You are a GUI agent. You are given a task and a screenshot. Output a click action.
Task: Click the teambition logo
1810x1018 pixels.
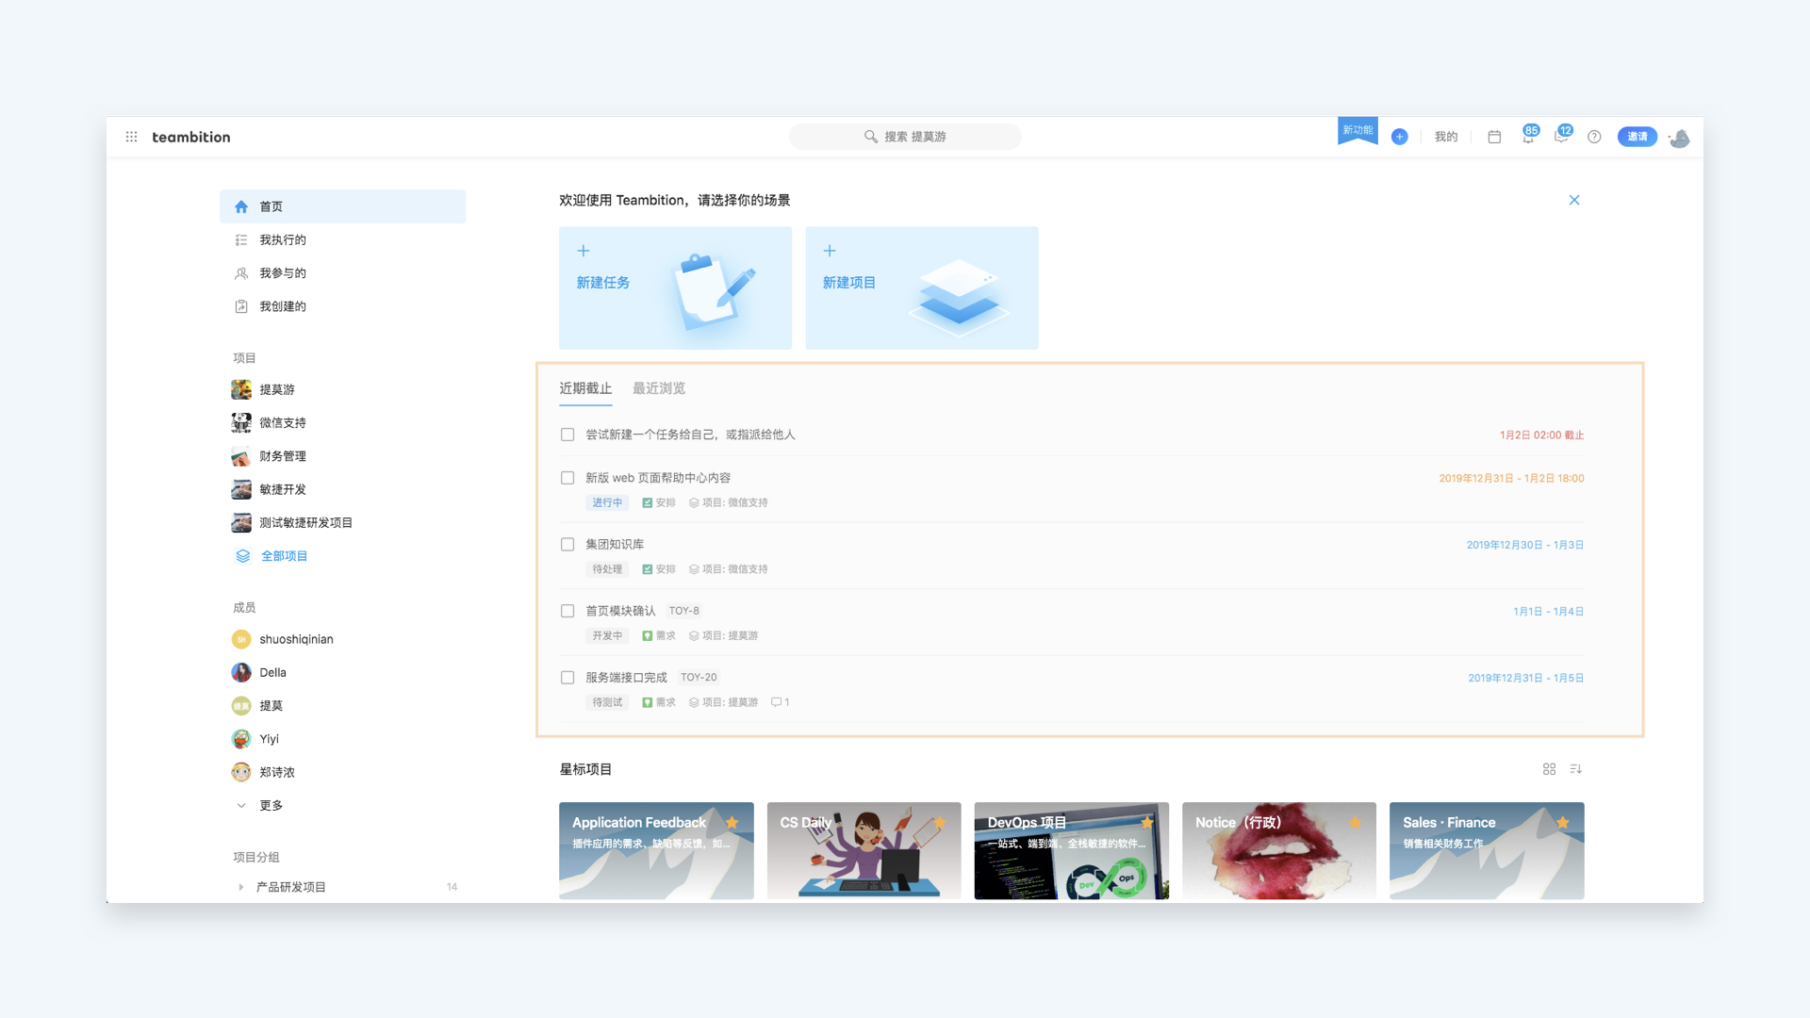[191, 137]
